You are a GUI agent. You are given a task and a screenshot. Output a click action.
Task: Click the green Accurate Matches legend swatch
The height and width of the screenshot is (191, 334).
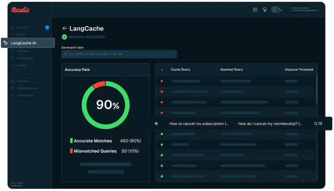(x=71, y=141)
